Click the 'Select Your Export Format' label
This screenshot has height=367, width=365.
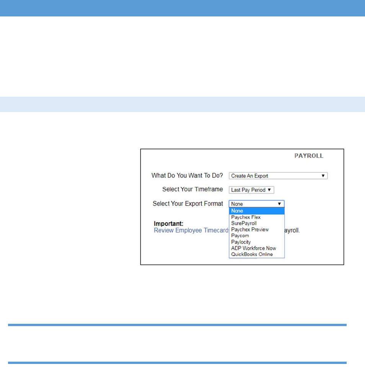187,204
